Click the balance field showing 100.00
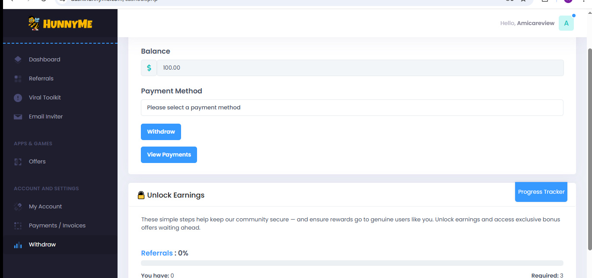The width and height of the screenshot is (592, 278). (x=360, y=68)
